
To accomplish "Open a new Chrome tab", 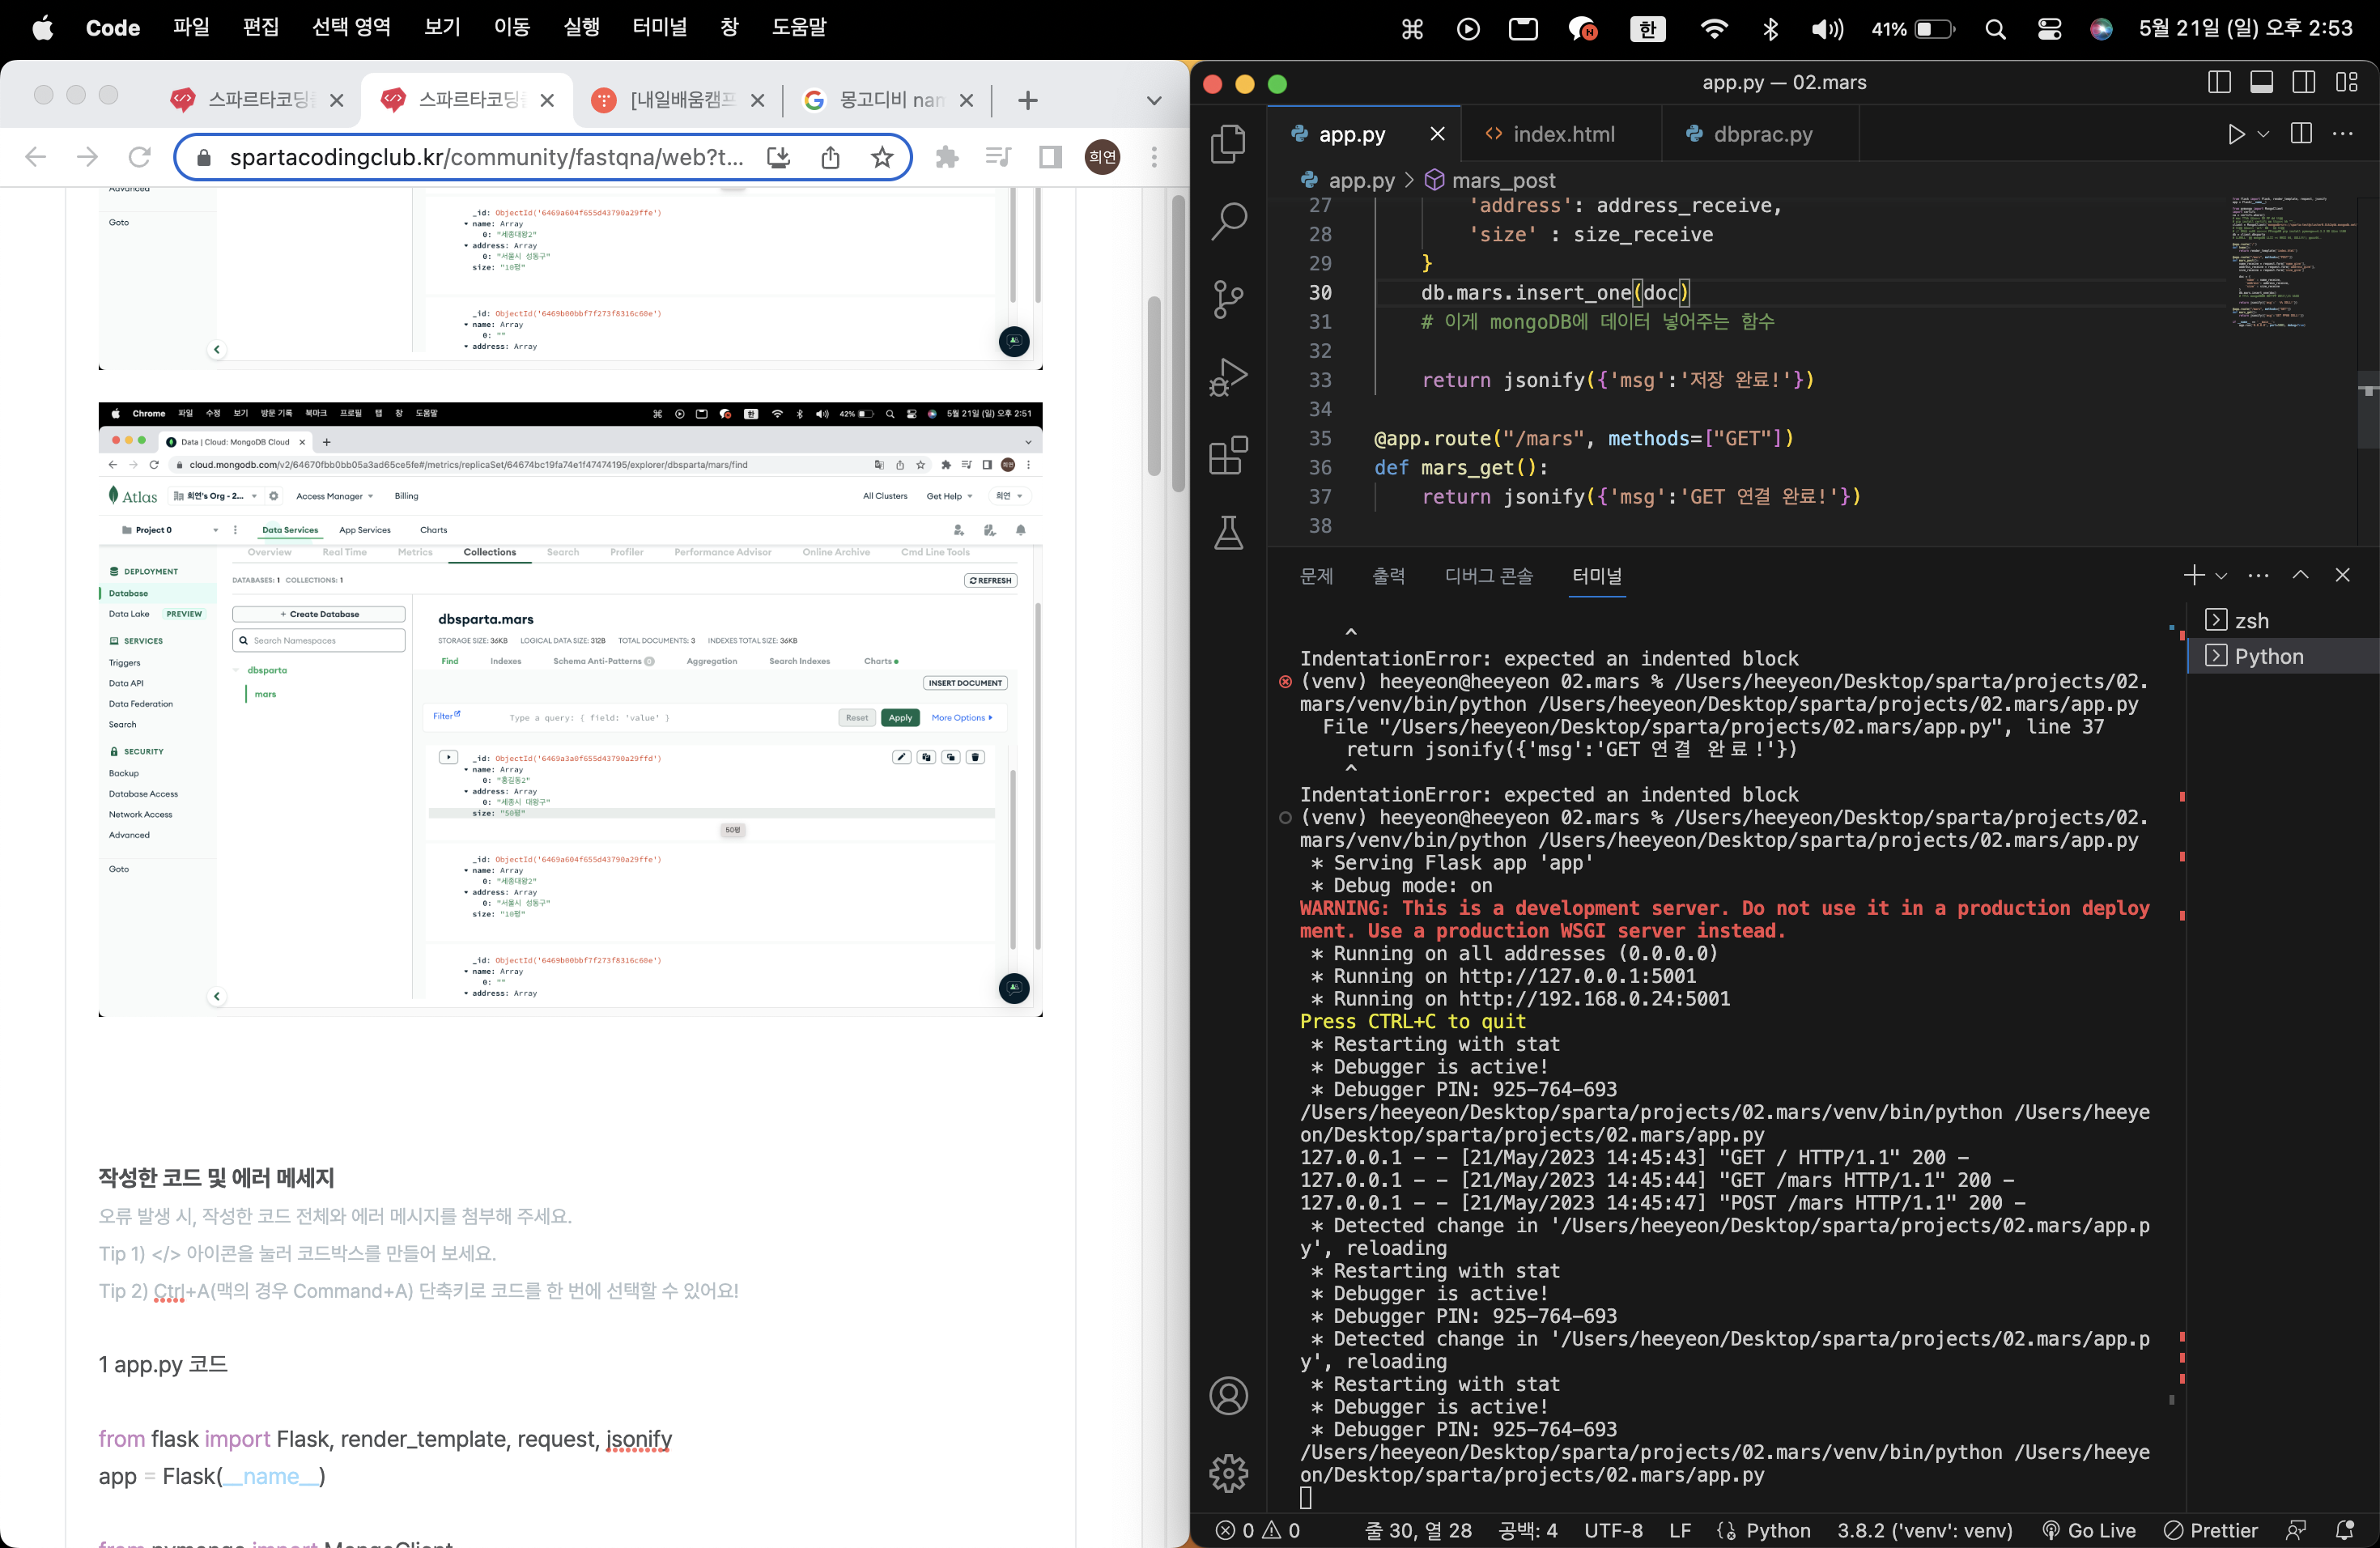I will coord(1027,100).
